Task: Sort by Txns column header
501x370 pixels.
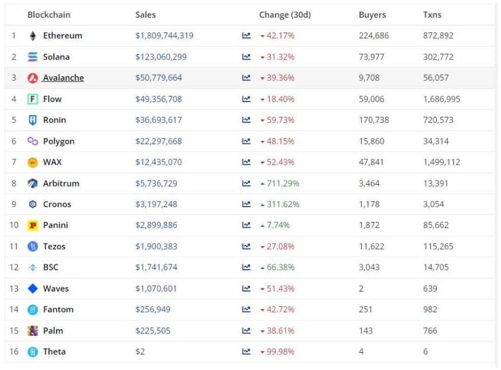Action: [432, 15]
